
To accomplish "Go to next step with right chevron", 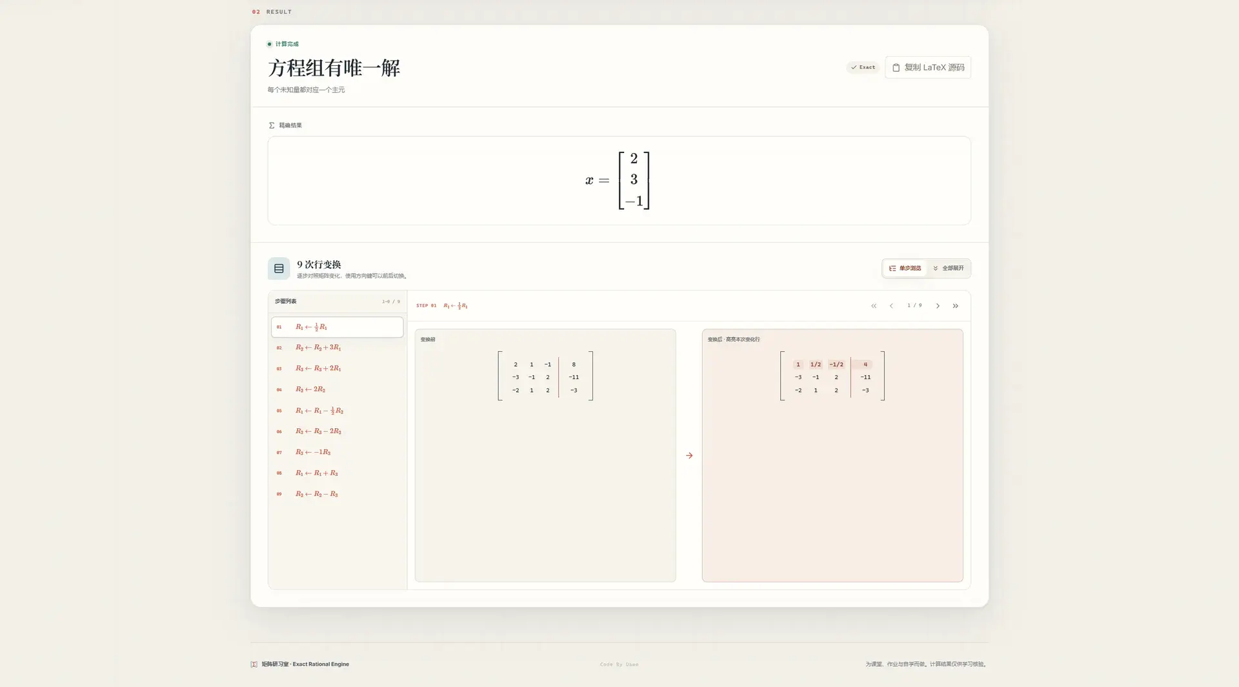I will coord(938,305).
